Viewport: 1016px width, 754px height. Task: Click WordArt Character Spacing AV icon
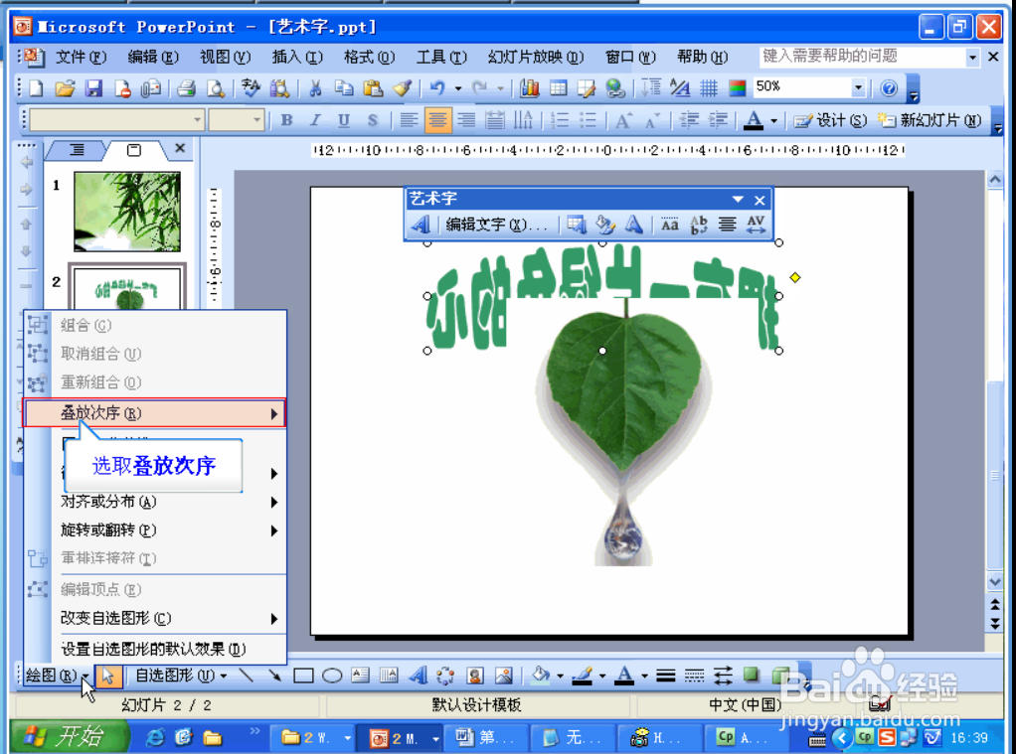pos(756,225)
